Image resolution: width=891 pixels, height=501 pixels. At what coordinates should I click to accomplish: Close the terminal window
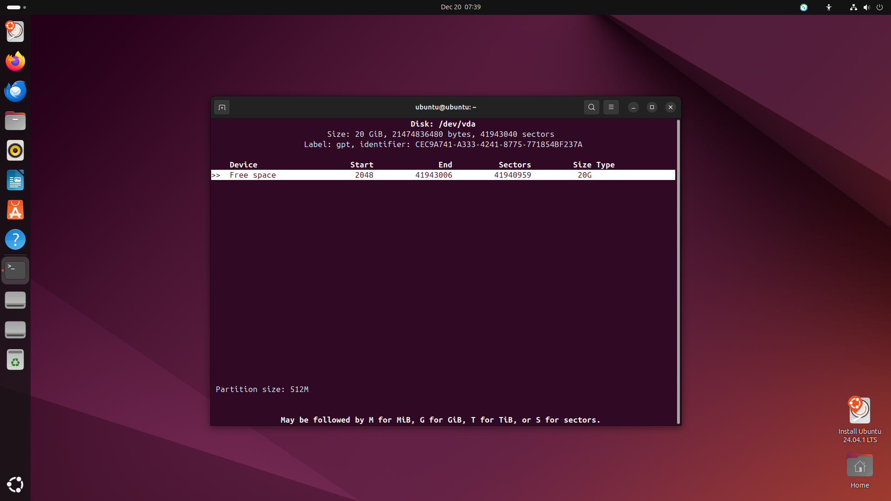670,107
